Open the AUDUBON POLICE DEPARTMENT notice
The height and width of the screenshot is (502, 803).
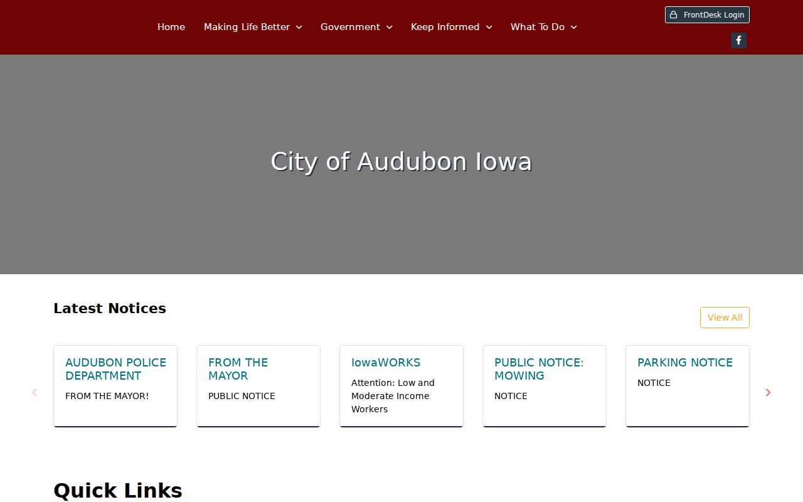tap(116, 369)
